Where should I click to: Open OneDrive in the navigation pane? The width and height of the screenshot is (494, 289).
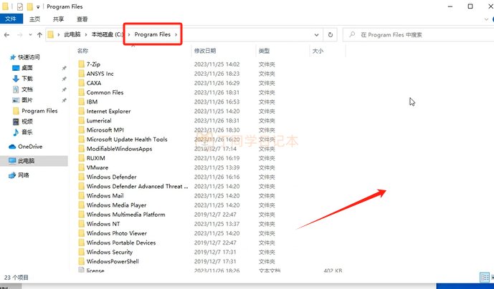click(12, 147)
